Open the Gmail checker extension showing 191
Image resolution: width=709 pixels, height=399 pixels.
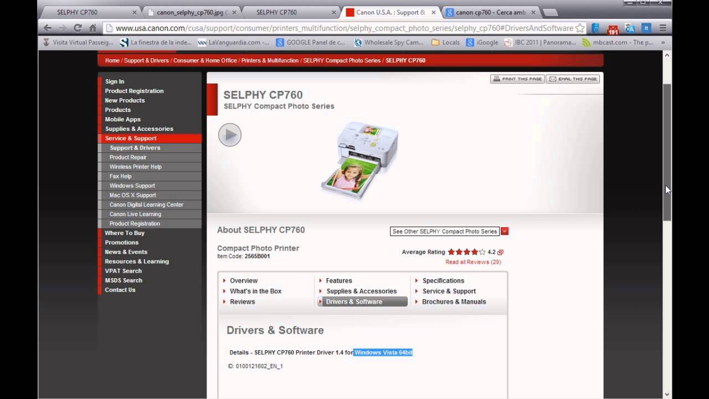click(x=613, y=29)
